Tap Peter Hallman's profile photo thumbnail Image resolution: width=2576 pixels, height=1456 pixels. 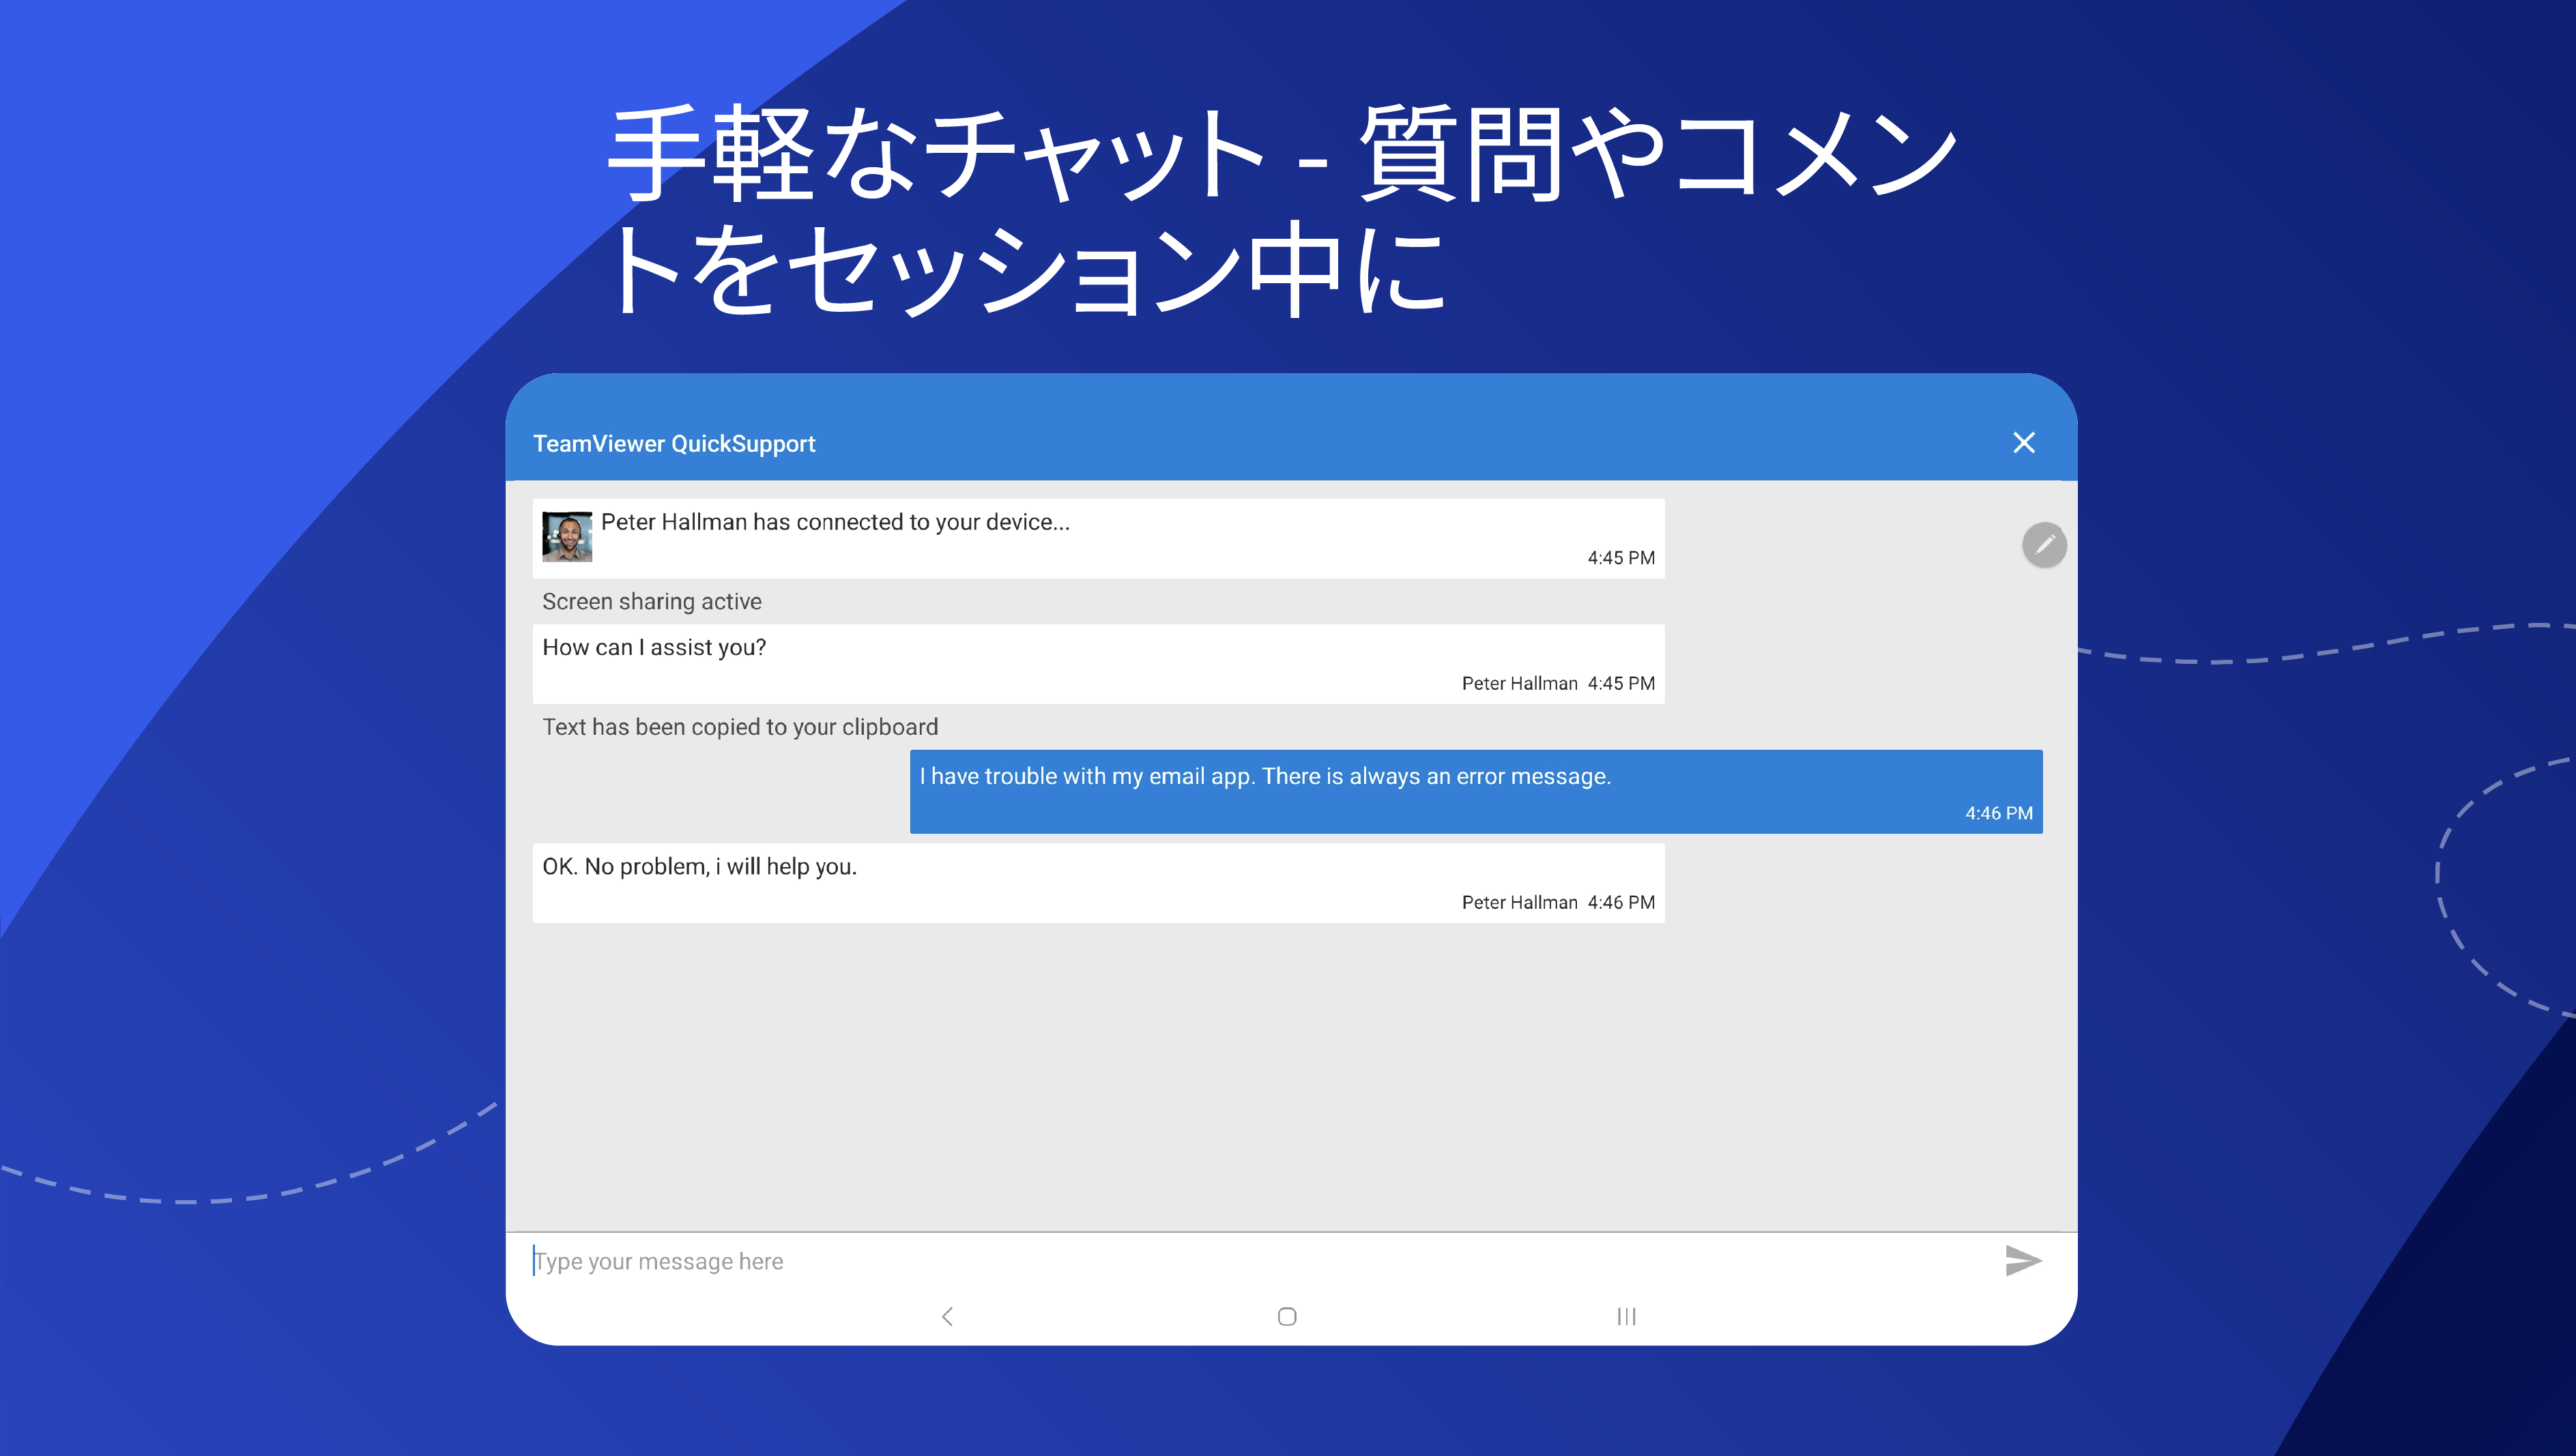[x=567, y=537]
